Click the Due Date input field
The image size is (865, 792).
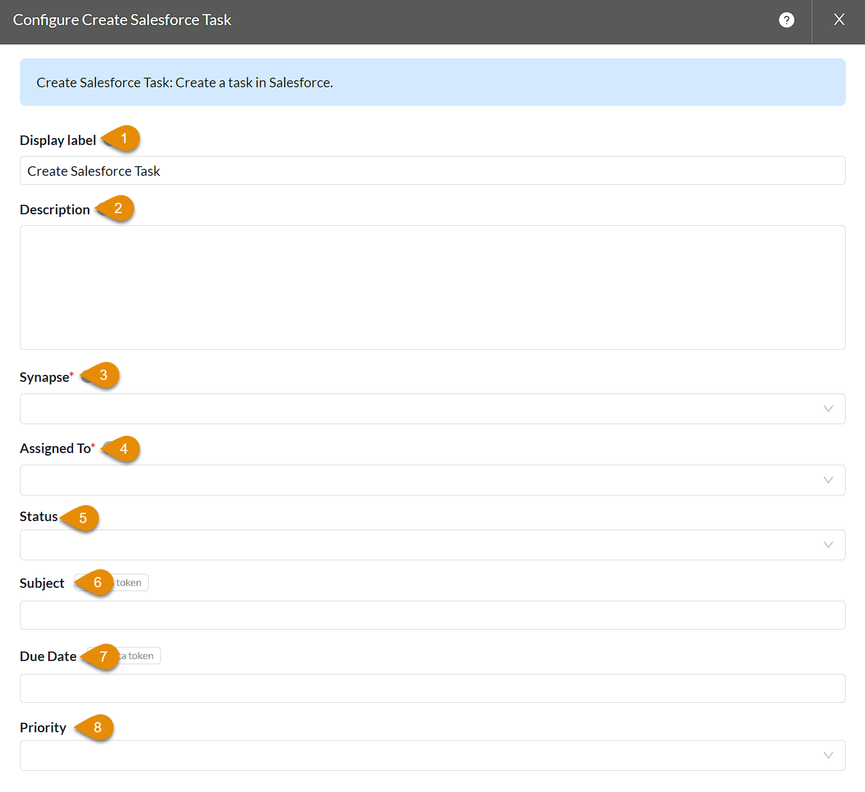[432, 689]
